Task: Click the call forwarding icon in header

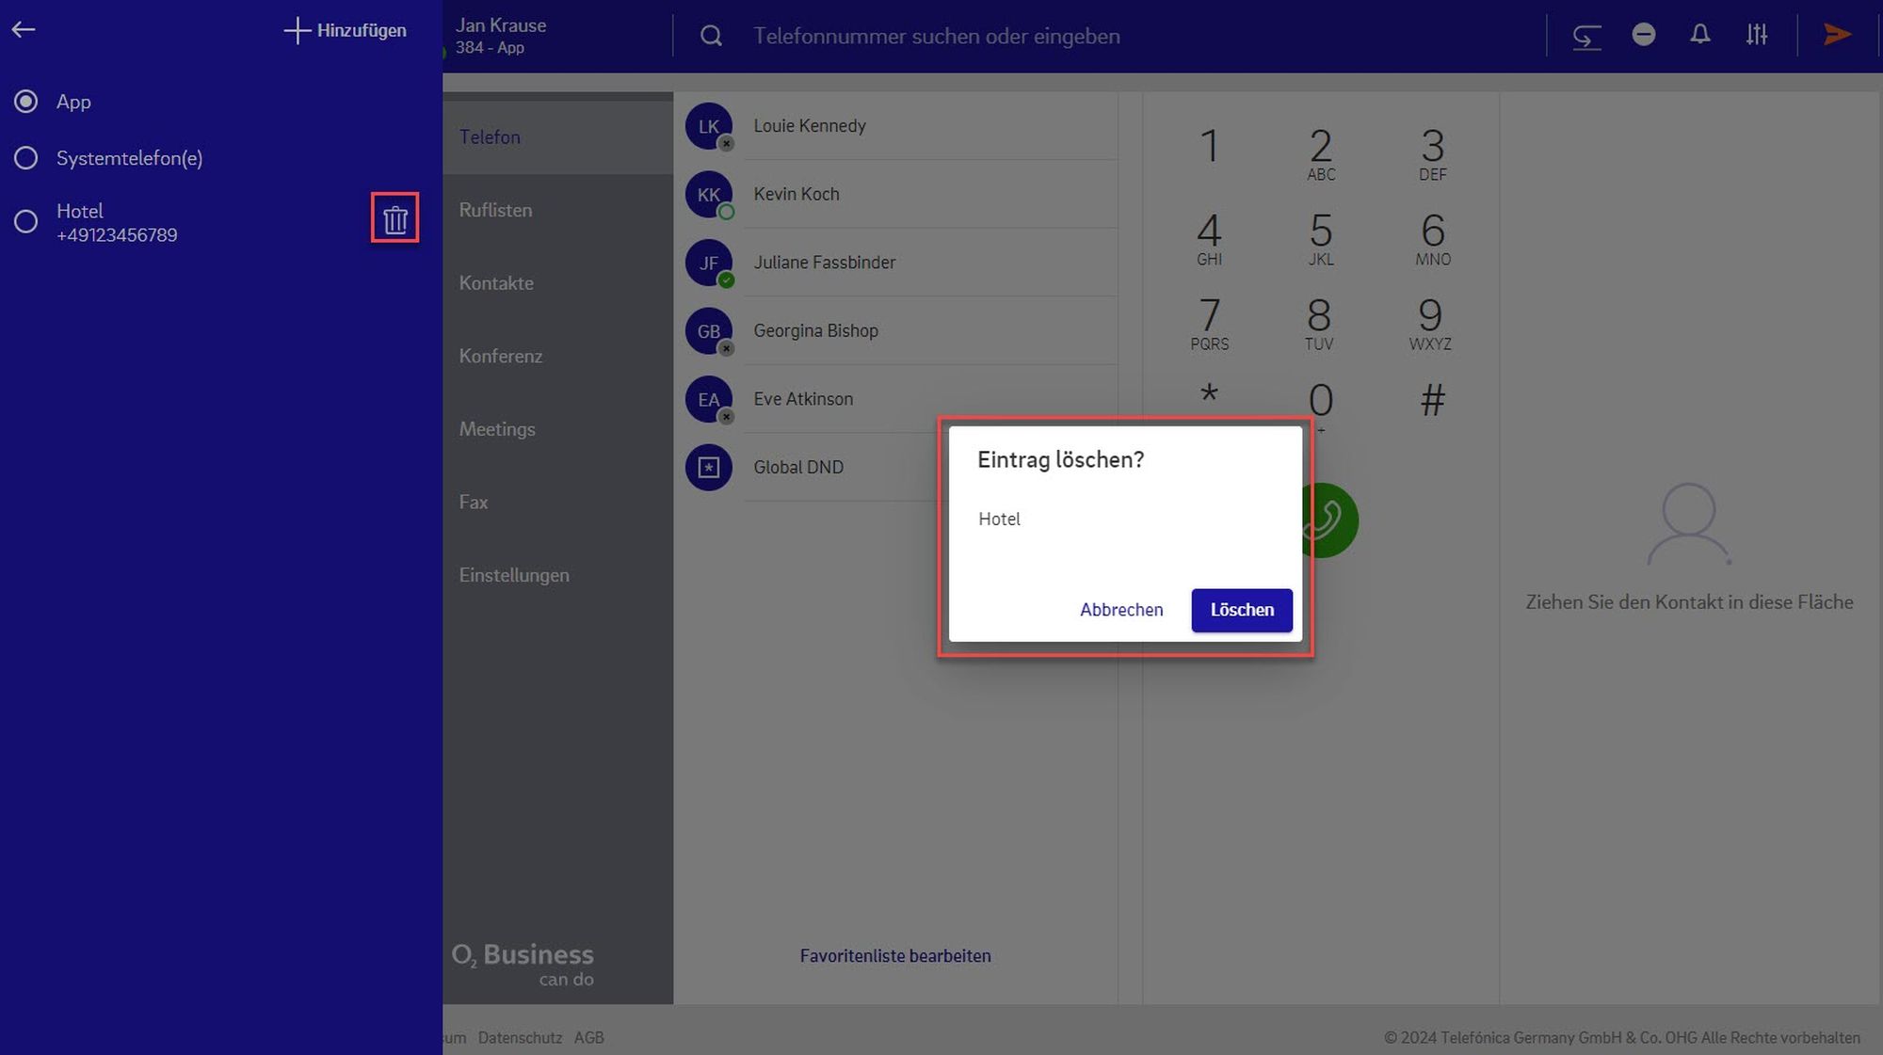Action: point(1586,37)
